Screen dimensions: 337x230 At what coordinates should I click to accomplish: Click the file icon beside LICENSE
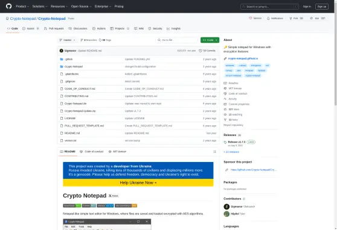[x=62, y=119]
